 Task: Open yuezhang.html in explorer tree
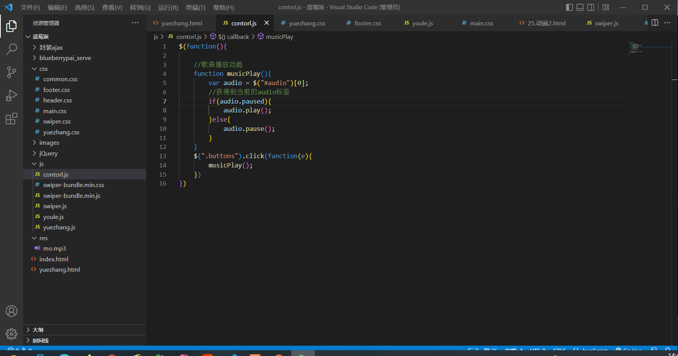click(85, 269)
